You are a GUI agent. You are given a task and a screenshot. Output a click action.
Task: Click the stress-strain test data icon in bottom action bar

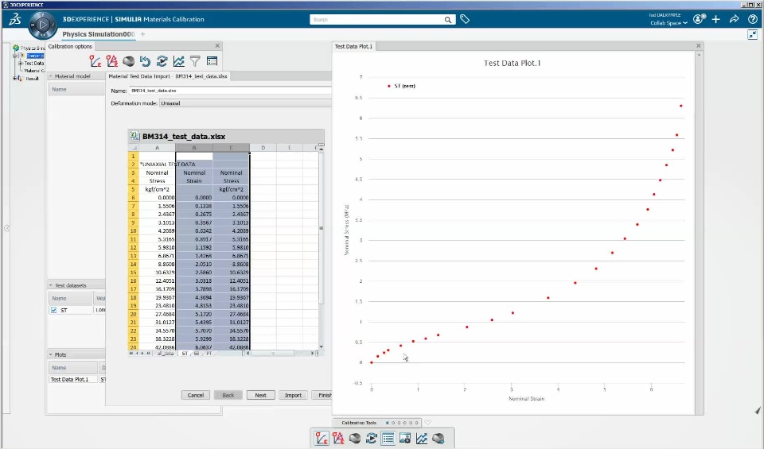322,439
